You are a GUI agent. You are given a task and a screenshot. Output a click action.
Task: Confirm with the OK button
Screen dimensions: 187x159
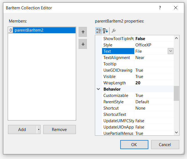134,144
